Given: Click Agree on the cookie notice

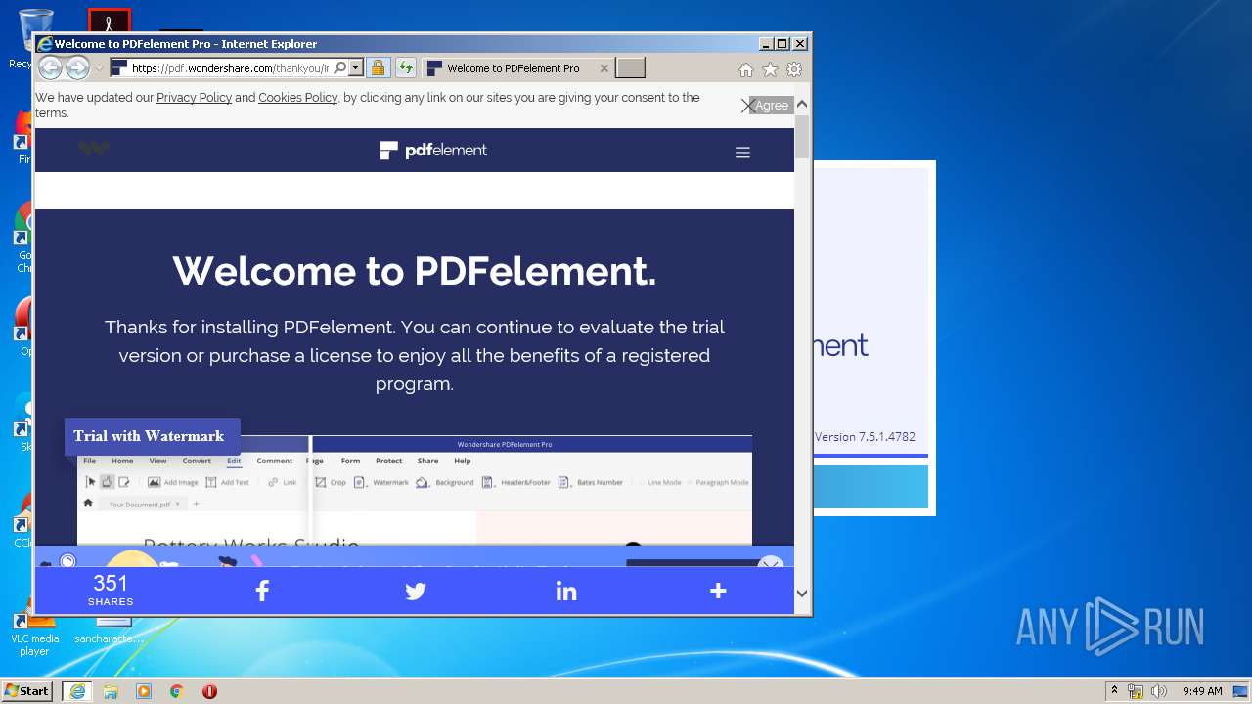Looking at the screenshot, I should point(772,106).
